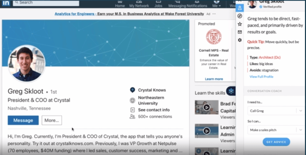This screenshot has height=155, width=306.
Task: Click into the LinkedIn Search field
Action: click(46, 3)
